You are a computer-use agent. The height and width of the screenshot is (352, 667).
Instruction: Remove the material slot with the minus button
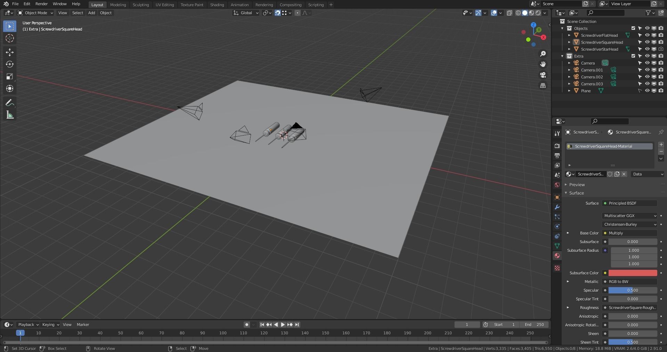point(661,152)
